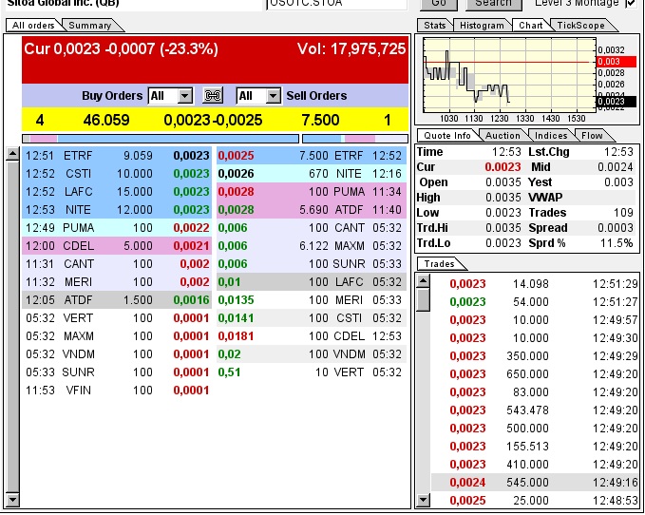Click the order book scroll down arrow
Image resolution: width=645 pixels, height=515 pixels.
(x=12, y=500)
